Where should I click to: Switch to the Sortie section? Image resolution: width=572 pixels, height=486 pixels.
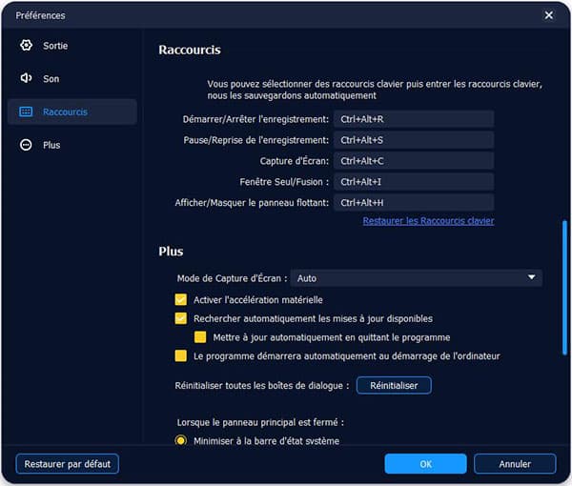pos(55,46)
